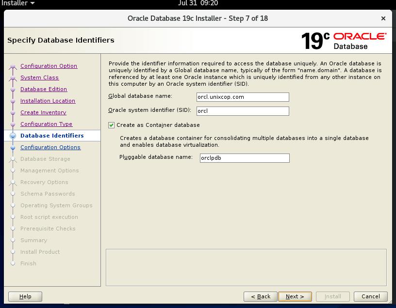Close the Oracle Database 19c Installer window
Screen dimensions: 396x308
(383, 18)
